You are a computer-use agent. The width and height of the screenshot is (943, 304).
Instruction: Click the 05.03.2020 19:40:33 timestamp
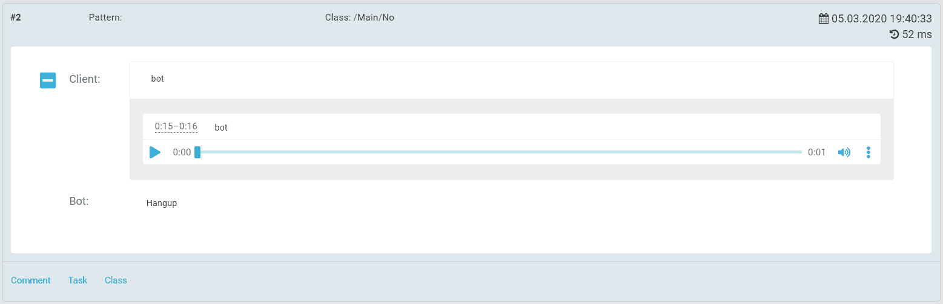881,19
